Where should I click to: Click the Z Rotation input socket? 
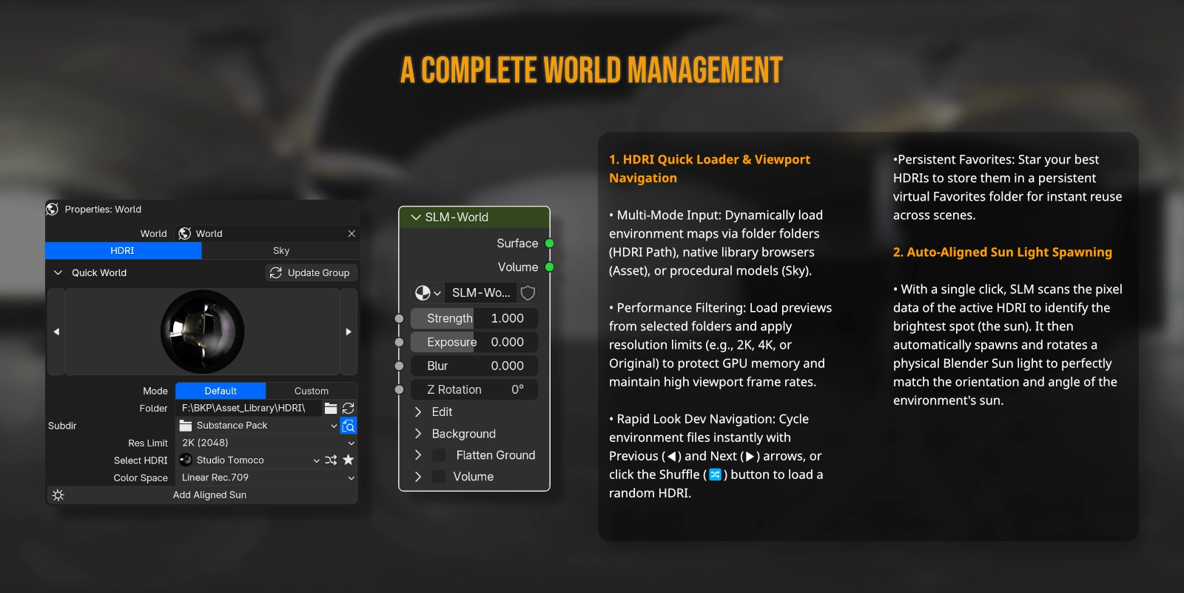click(x=400, y=389)
